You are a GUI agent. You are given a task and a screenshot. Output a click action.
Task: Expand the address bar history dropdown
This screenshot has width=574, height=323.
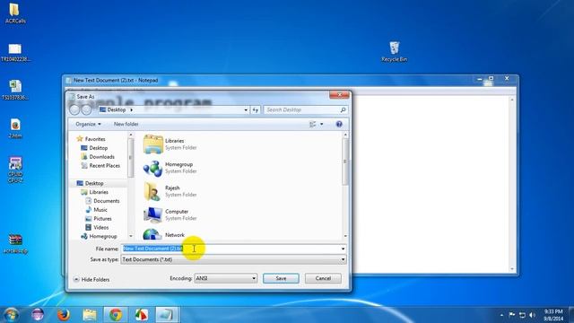coord(246,109)
